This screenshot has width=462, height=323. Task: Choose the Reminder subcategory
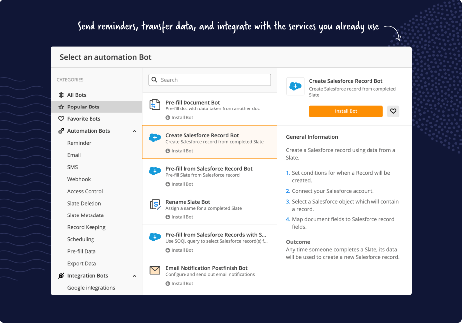(x=79, y=143)
